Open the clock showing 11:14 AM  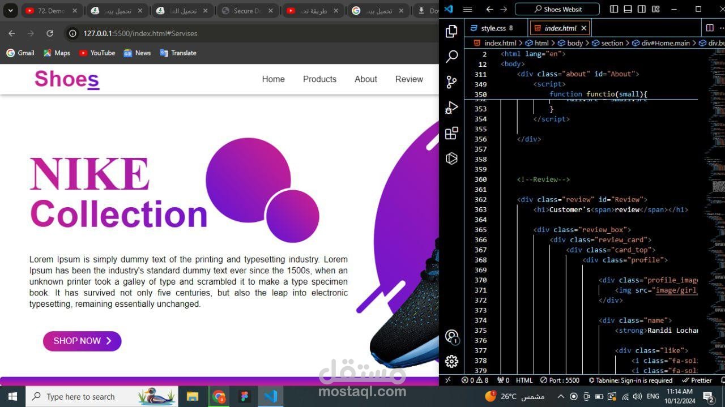[679, 396]
